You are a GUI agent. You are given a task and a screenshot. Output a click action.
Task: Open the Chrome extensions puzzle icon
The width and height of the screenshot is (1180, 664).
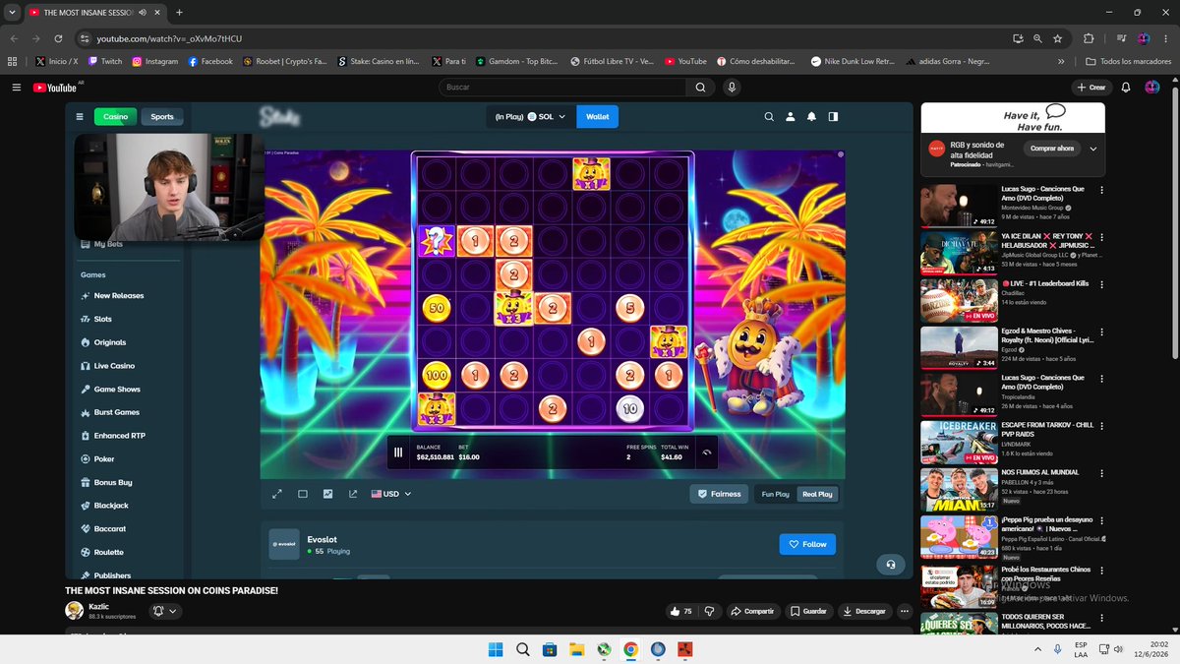pos(1089,38)
